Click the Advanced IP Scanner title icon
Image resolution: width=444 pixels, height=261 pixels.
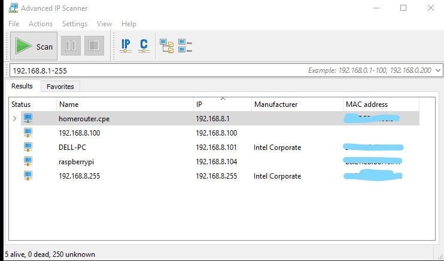pyautogui.click(x=13, y=8)
